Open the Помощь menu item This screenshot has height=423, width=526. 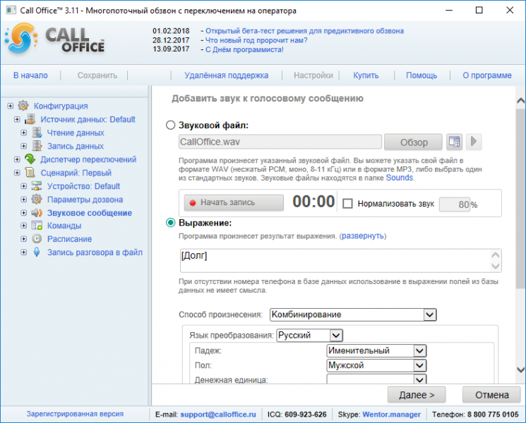coord(422,75)
